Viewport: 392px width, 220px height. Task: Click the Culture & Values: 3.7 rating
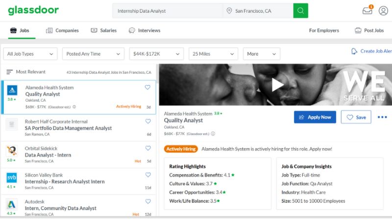click(x=193, y=184)
